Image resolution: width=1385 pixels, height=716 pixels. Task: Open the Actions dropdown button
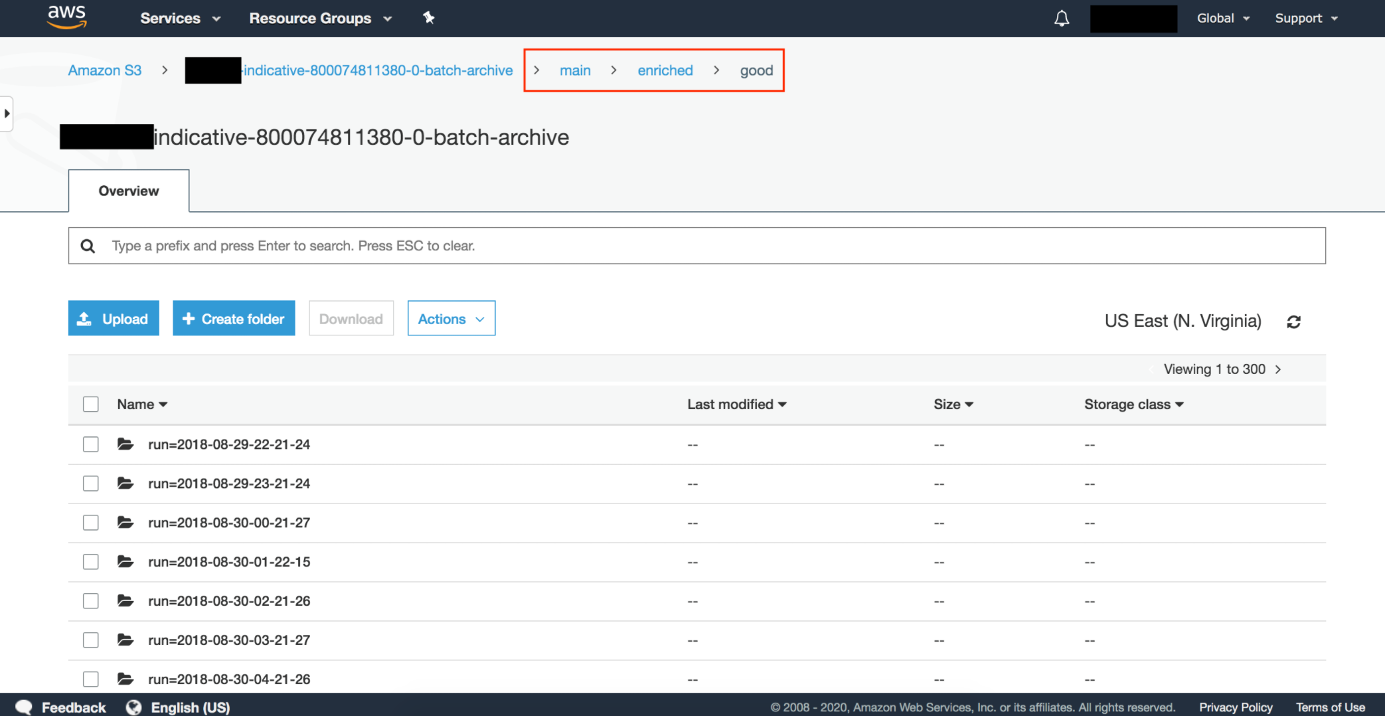click(451, 318)
